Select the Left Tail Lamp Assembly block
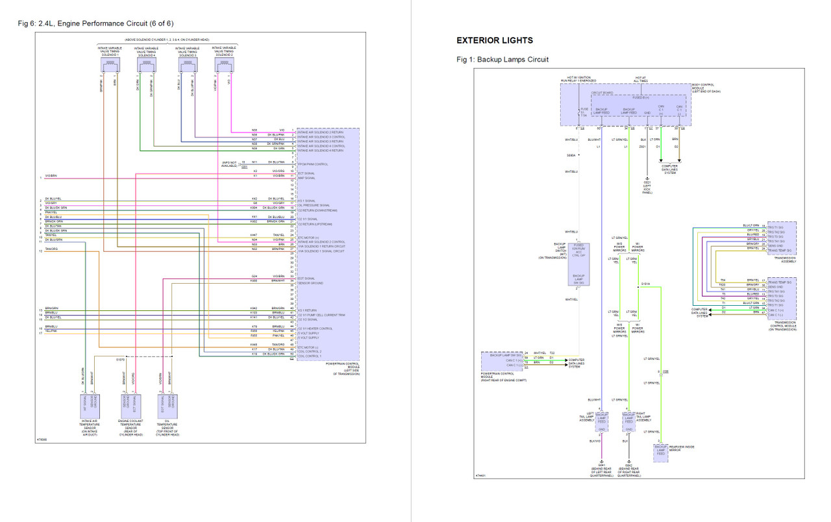This screenshot has width=831, height=522. tap(602, 421)
